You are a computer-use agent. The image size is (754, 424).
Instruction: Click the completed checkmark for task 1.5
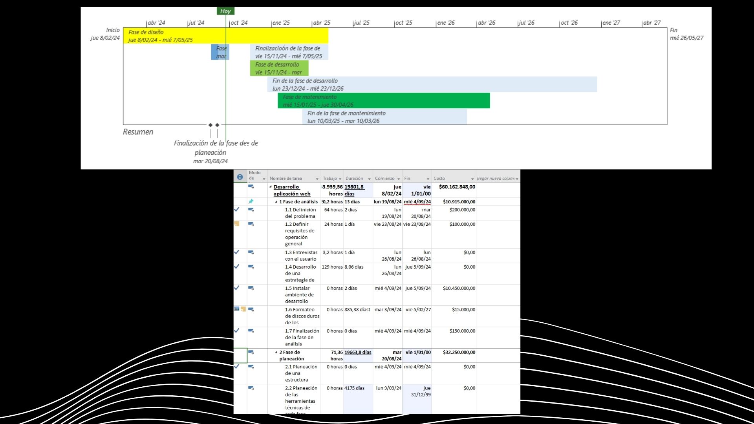237,288
